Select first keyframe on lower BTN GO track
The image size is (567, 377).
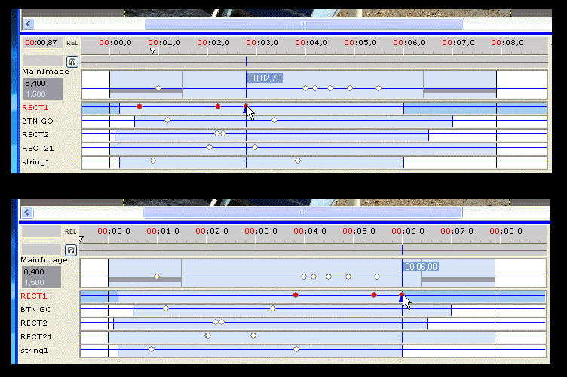pos(166,308)
